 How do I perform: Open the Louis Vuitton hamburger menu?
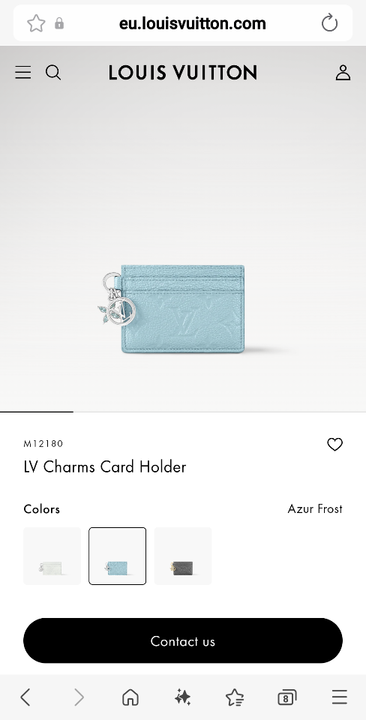(23, 73)
